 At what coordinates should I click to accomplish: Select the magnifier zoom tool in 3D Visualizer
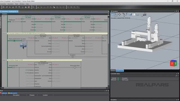coord(127,14)
